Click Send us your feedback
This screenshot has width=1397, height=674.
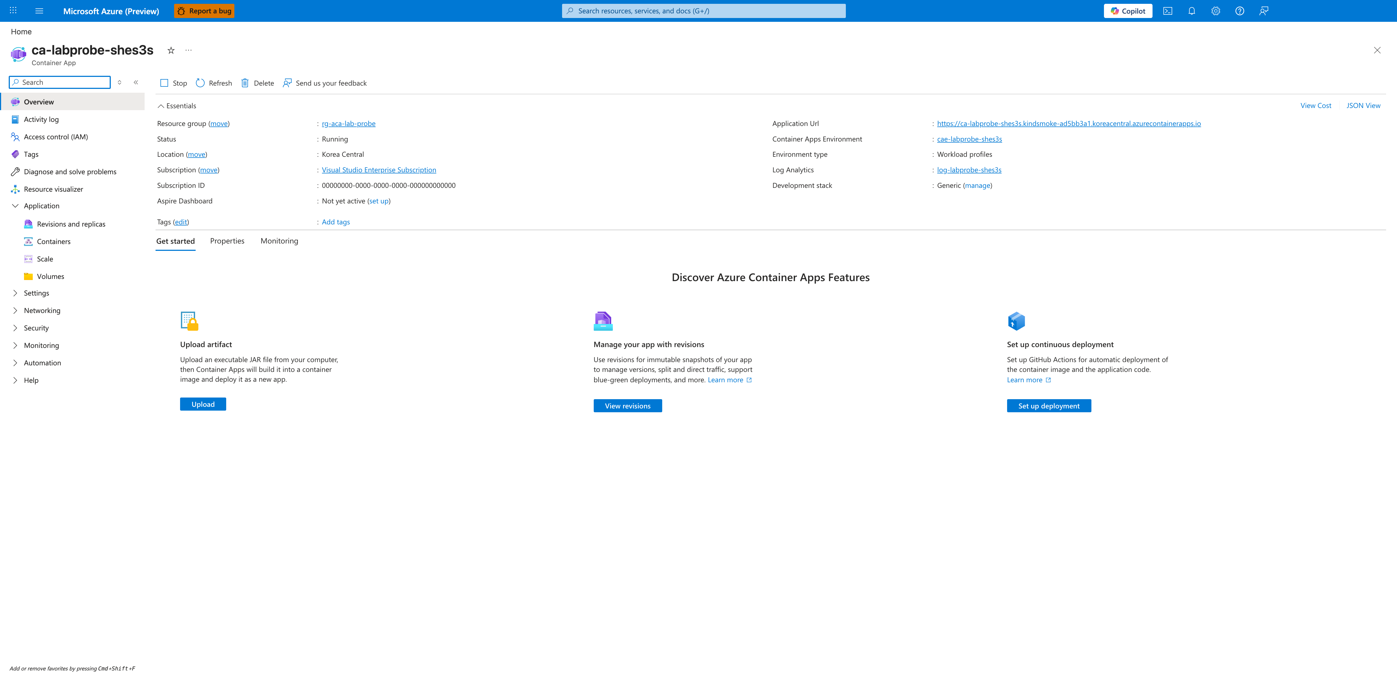325,83
